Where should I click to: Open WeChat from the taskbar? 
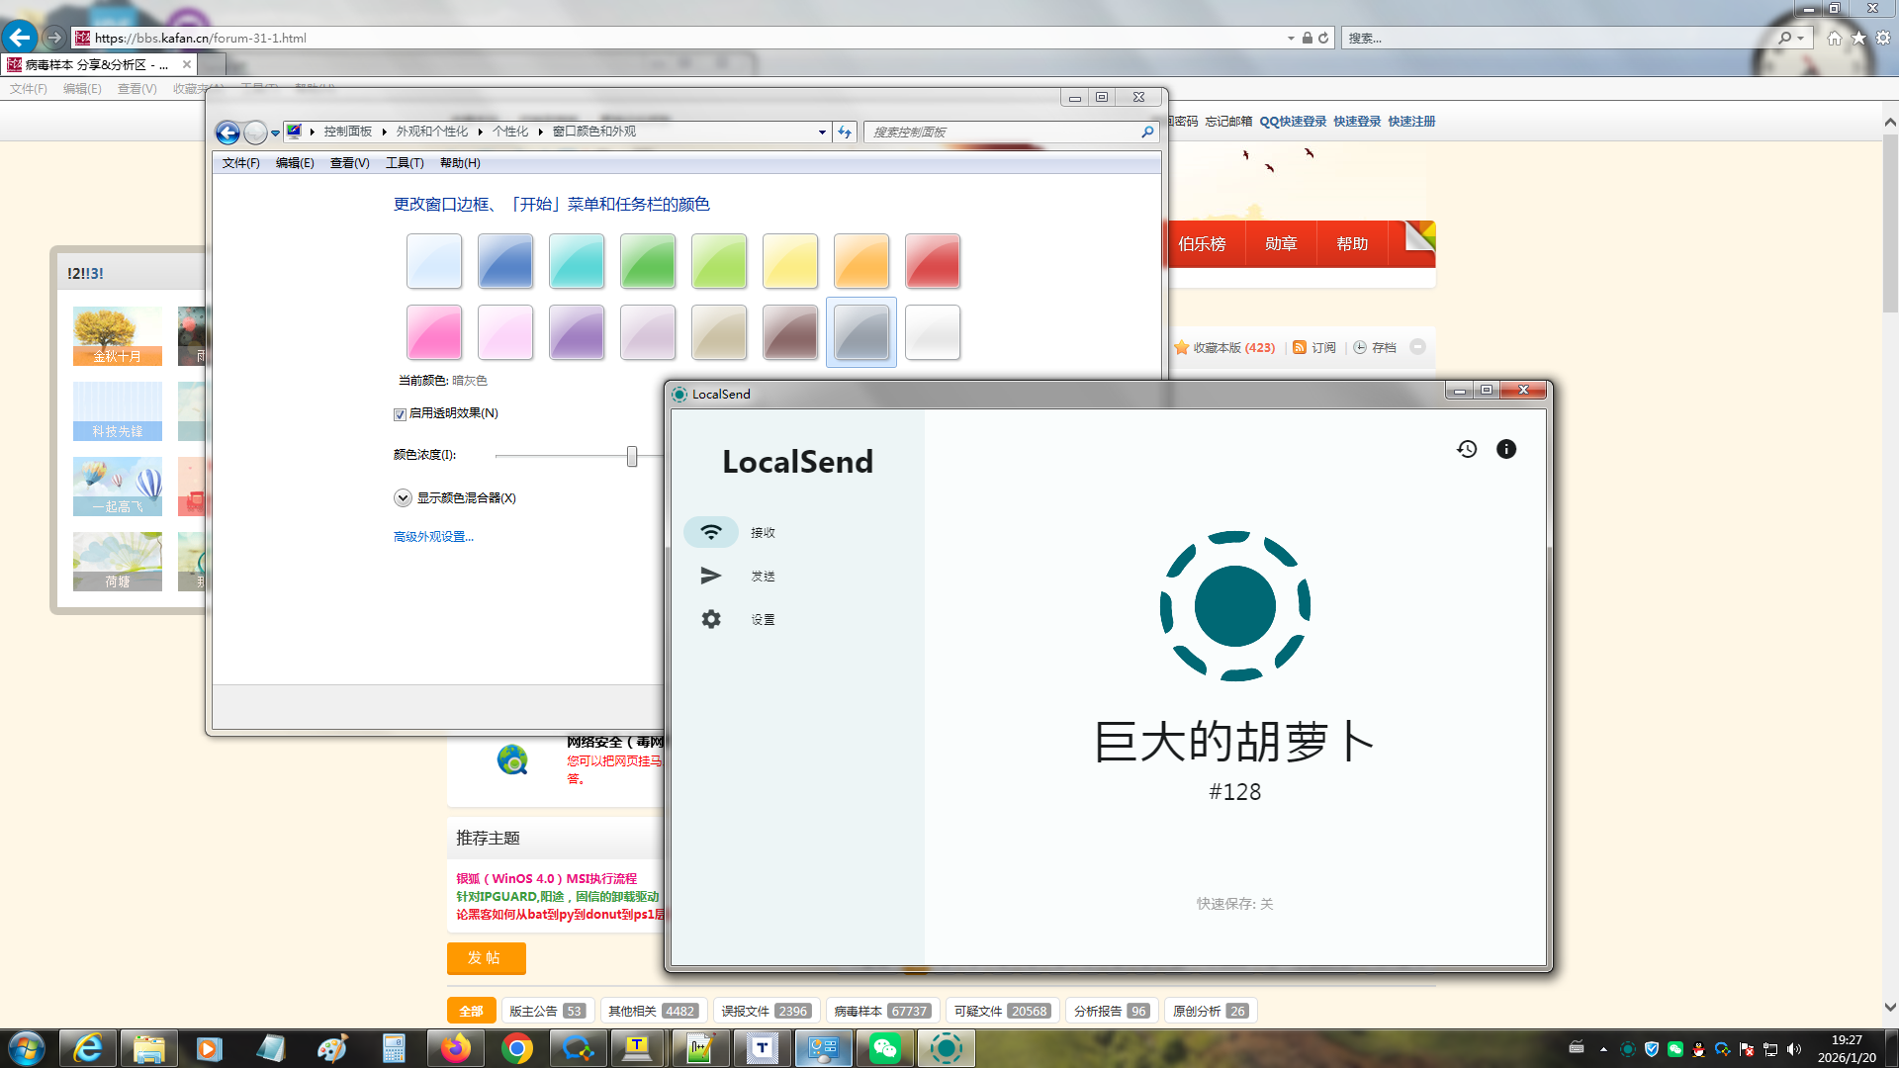point(884,1048)
